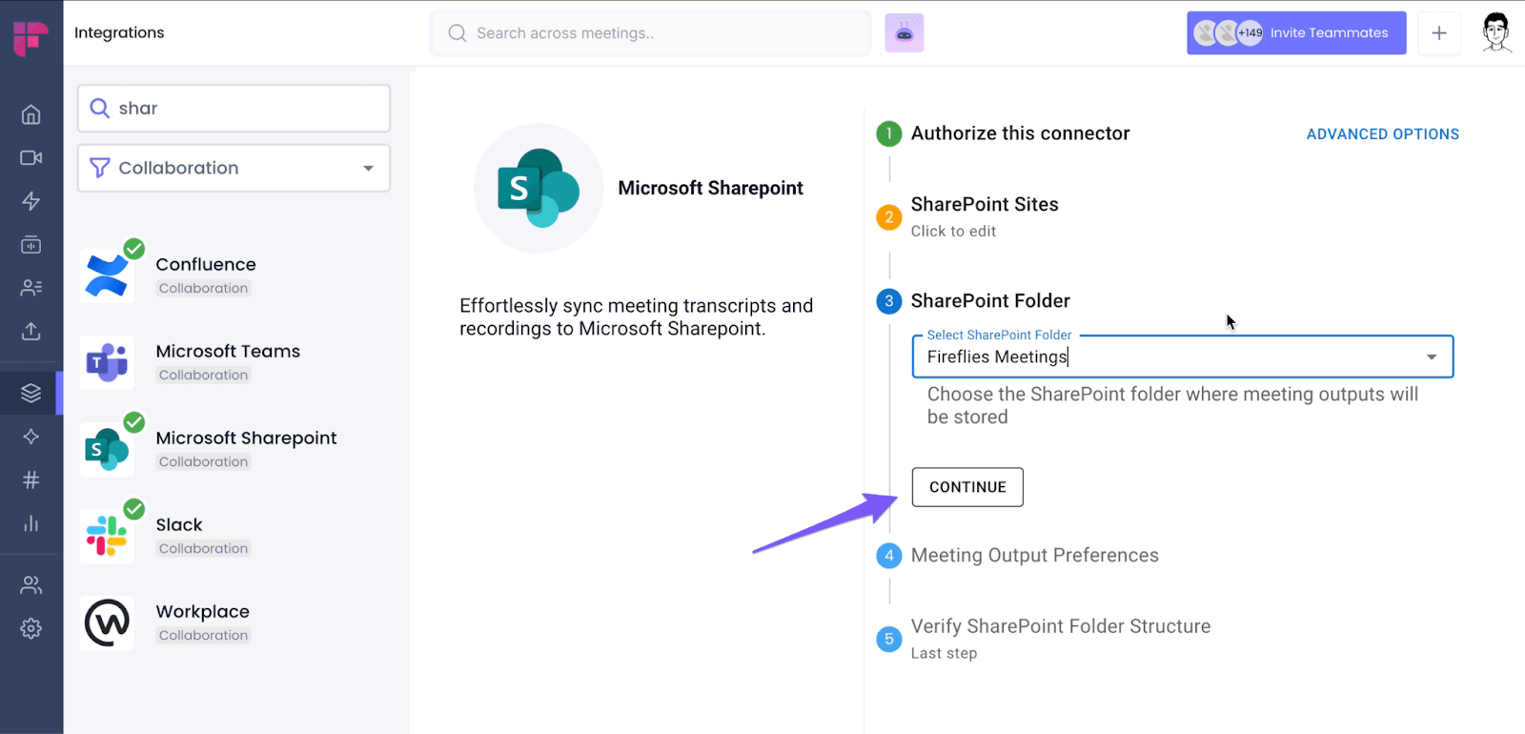The image size is (1525, 734).
Task: Click the lightning bolt sidebar icon
Action: (30, 201)
